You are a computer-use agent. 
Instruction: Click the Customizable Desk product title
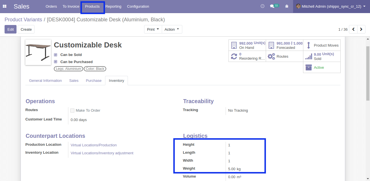88,45
